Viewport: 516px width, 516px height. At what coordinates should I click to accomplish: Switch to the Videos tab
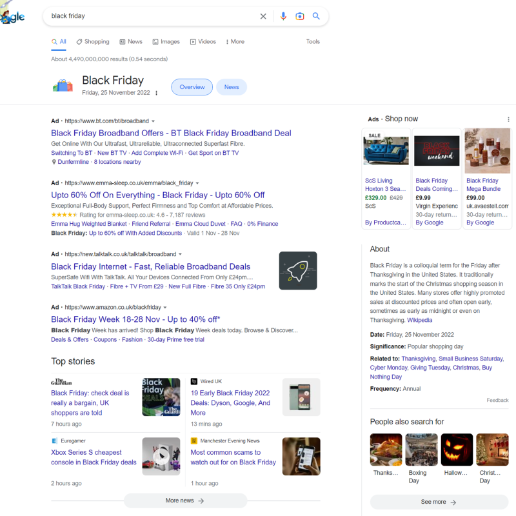(x=203, y=42)
